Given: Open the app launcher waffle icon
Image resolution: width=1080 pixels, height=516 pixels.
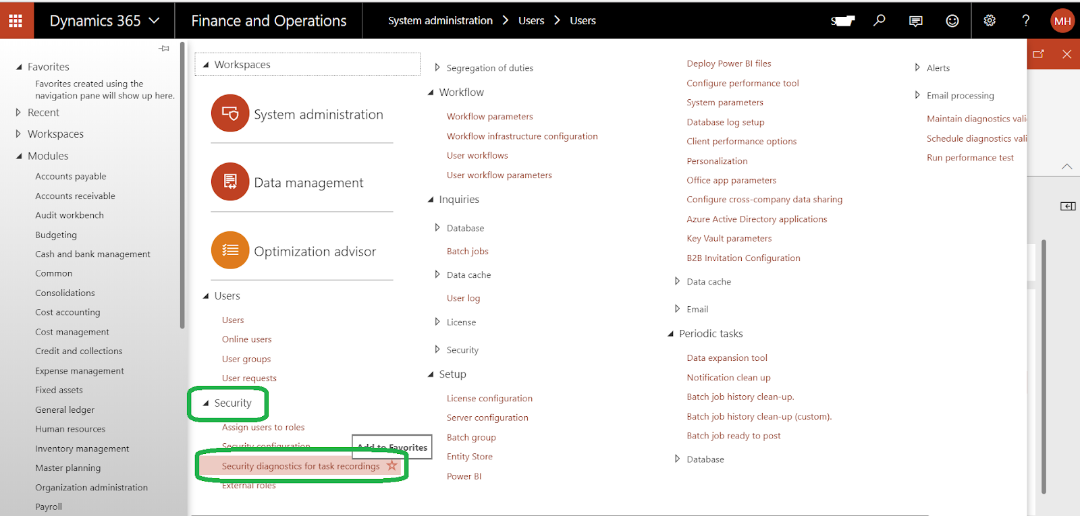Looking at the screenshot, I should coord(16,21).
